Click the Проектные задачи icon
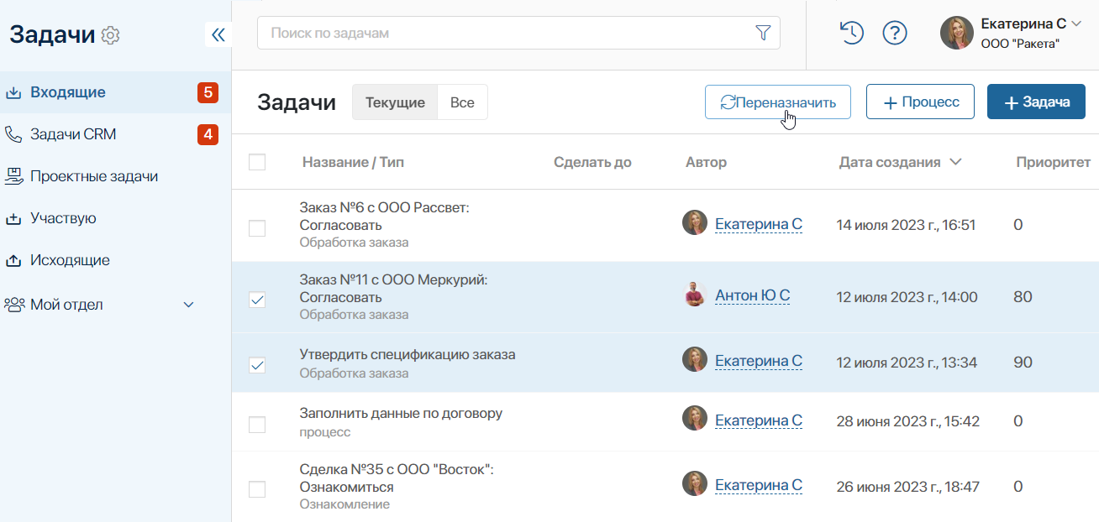 click(13, 176)
